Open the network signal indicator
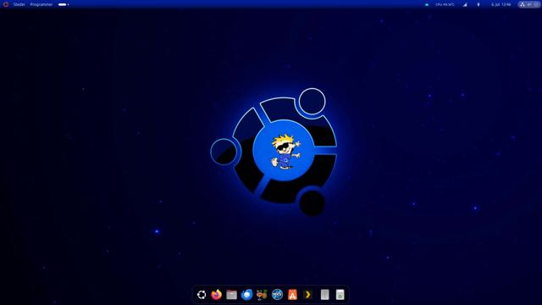542x305 pixels. [x=465, y=4]
